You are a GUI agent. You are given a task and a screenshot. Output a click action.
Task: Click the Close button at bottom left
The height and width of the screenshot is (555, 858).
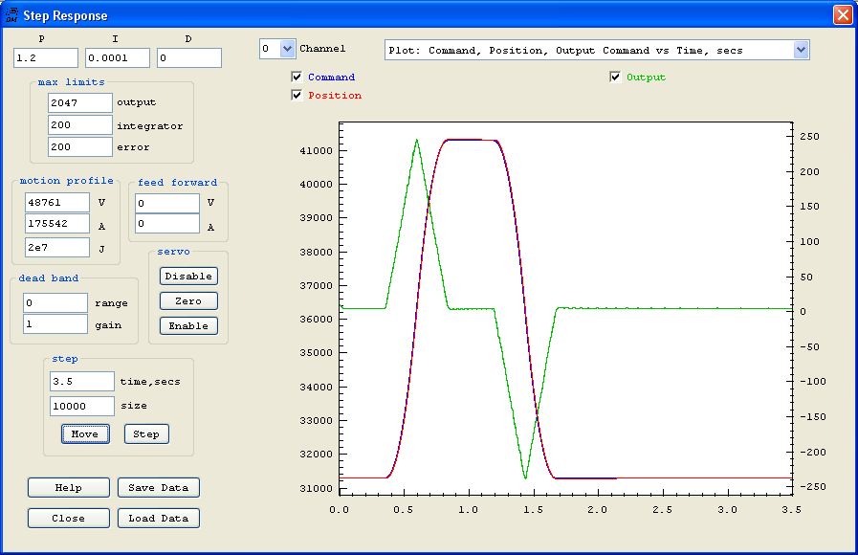[x=68, y=519]
